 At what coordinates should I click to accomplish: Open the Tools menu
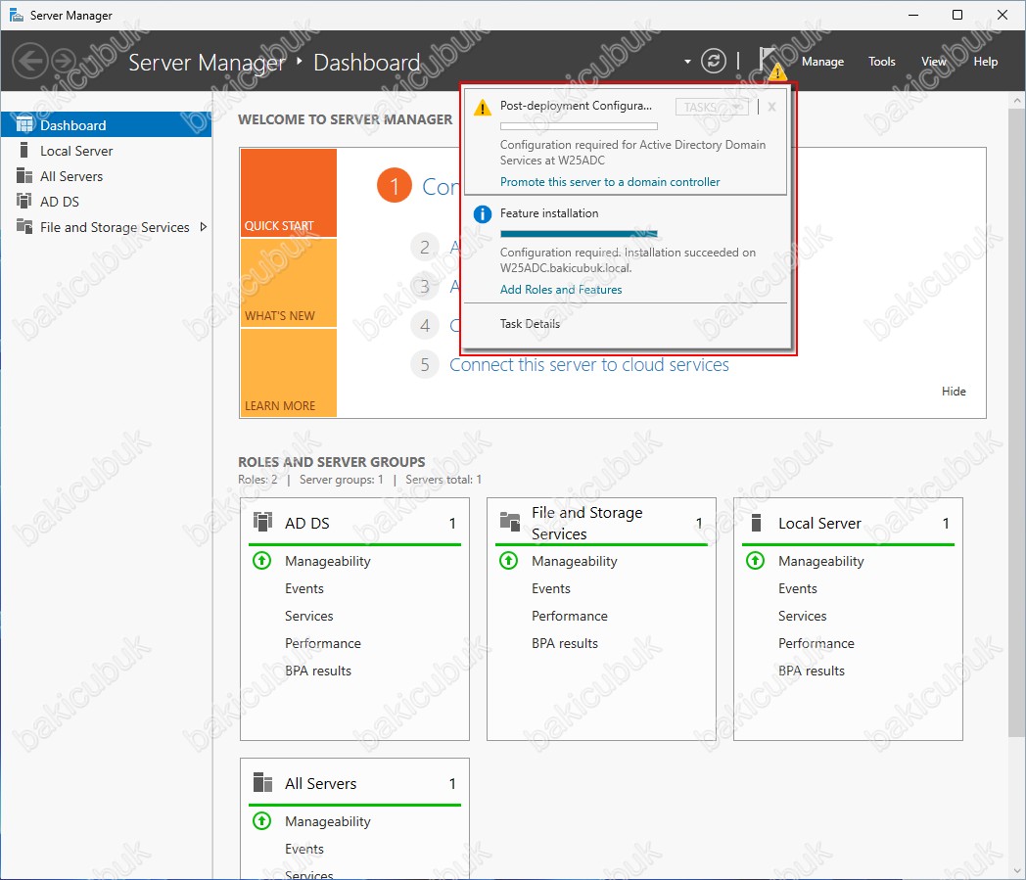pos(881,62)
